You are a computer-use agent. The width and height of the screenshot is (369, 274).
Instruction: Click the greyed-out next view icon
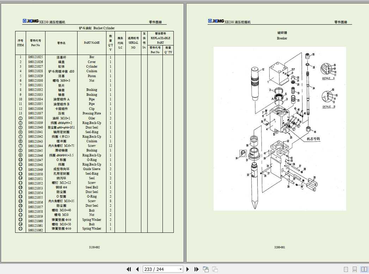(215, 269)
